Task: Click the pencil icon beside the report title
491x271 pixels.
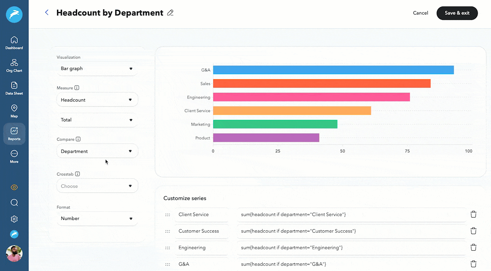Action: pos(170,12)
